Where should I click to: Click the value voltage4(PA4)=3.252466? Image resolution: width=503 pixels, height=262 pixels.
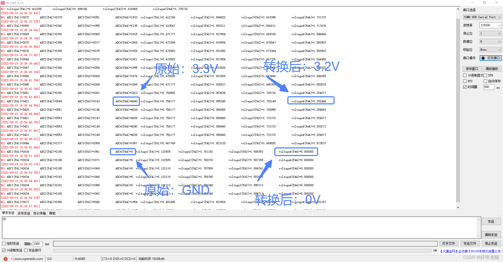309,101
